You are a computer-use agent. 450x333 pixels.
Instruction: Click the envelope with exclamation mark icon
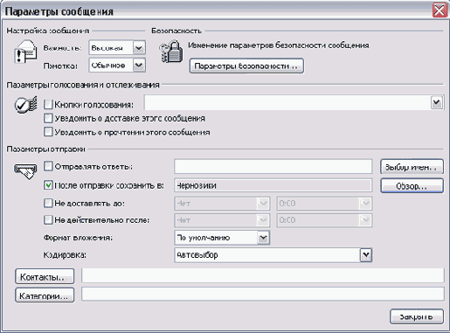click(25, 52)
